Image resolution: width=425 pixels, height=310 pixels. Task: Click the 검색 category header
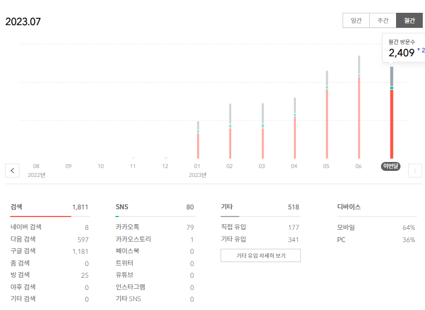coord(16,207)
